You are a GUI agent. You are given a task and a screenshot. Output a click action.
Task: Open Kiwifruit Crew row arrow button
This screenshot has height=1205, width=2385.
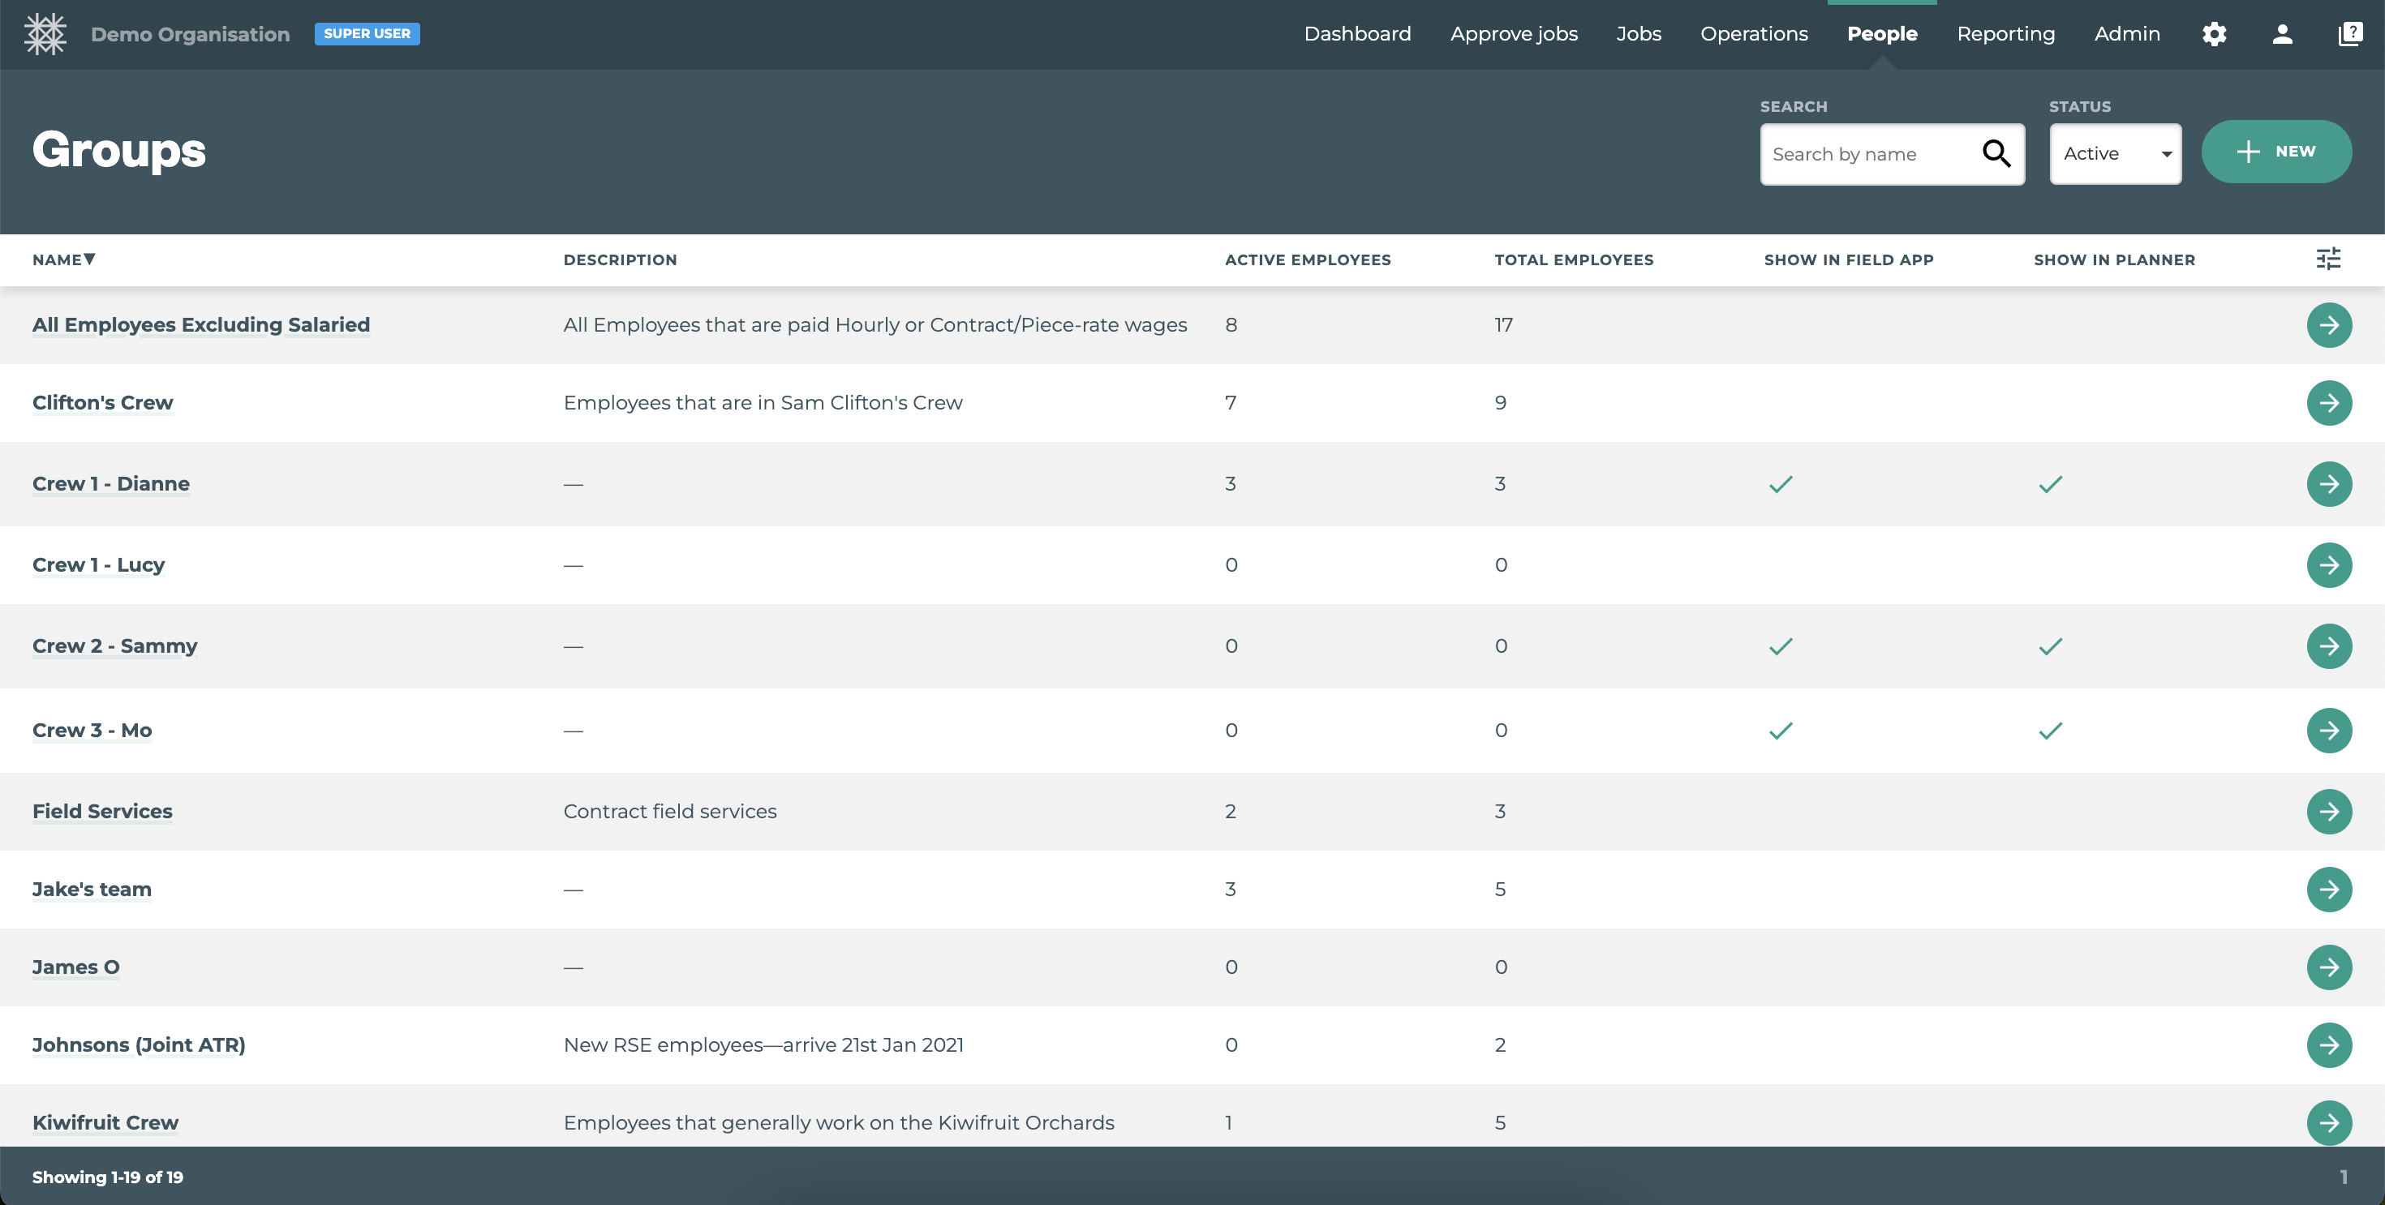click(x=2328, y=1122)
